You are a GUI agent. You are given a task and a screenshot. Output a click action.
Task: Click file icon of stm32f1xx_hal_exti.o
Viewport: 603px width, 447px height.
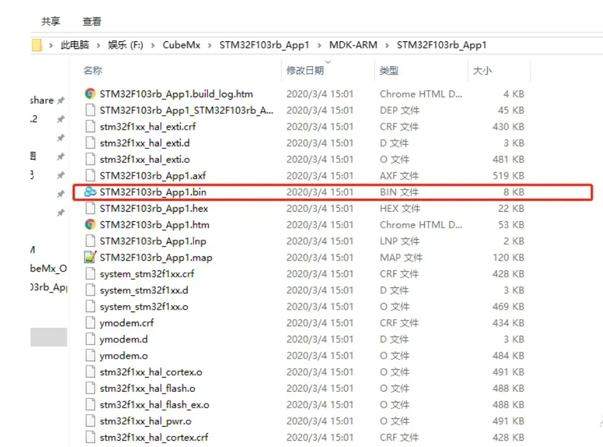point(90,159)
